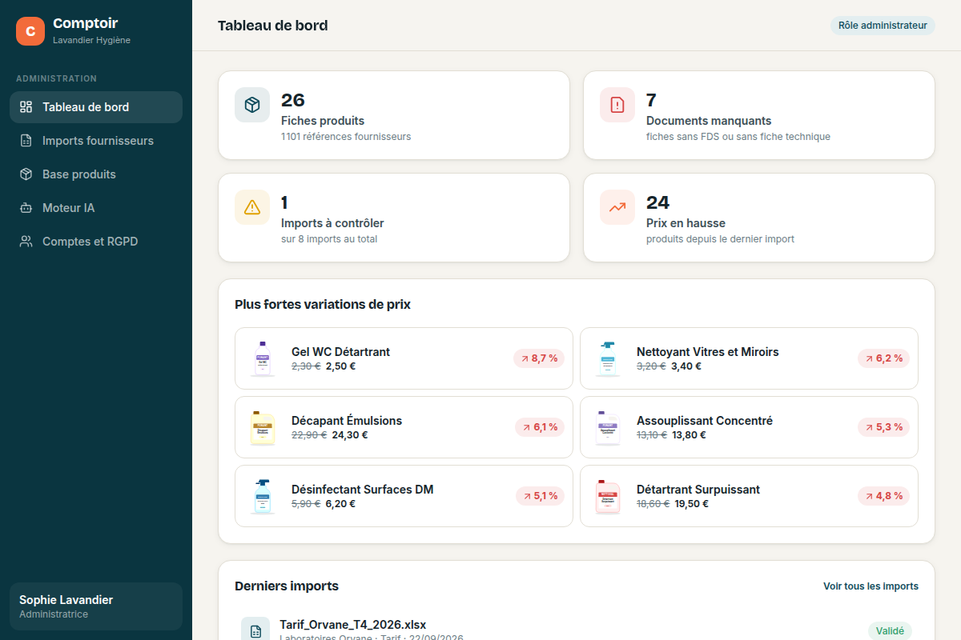961x640 pixels.
Task: Click the Gel WC Détartrant product thumbnail
Action: tap(263, 358)
